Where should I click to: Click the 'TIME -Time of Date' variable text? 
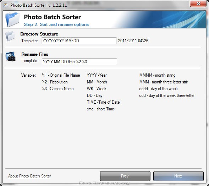[103, 102]
